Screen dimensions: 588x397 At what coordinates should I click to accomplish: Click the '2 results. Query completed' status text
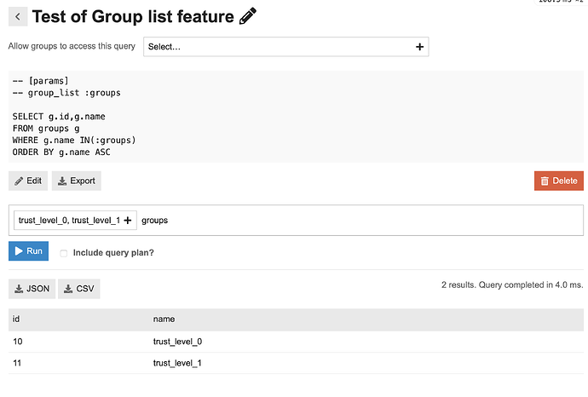512,285
